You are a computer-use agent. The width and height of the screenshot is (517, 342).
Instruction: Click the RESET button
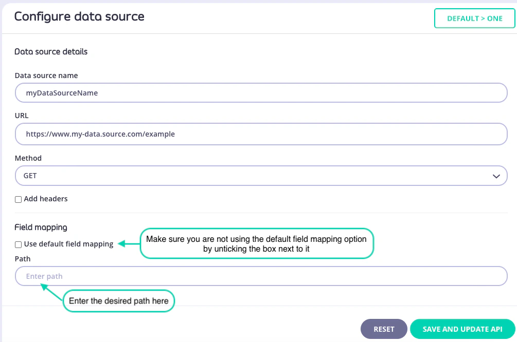(383, 329)
